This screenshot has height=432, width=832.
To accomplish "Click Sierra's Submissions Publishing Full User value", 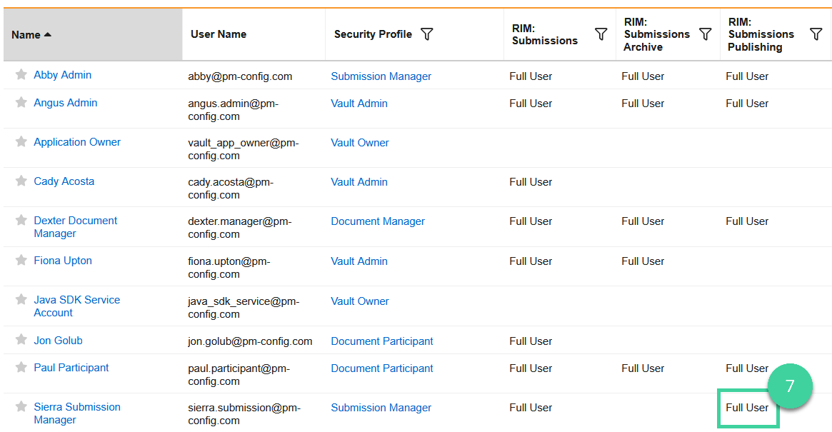I will (747, 408).
